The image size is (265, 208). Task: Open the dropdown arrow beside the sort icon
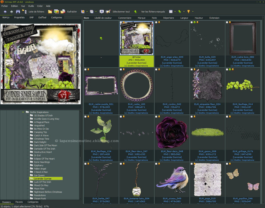click(x=184, y=12)
